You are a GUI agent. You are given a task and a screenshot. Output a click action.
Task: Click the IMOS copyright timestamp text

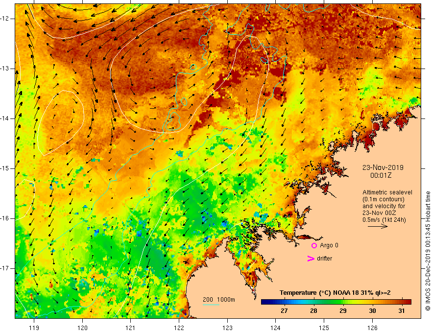(428, 251)
